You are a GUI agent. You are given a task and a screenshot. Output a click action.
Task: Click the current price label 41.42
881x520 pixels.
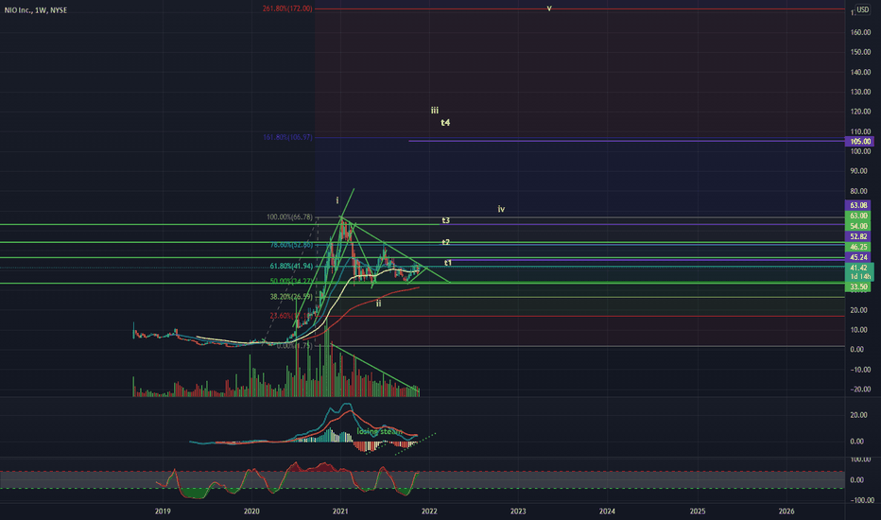pos(859,269)
